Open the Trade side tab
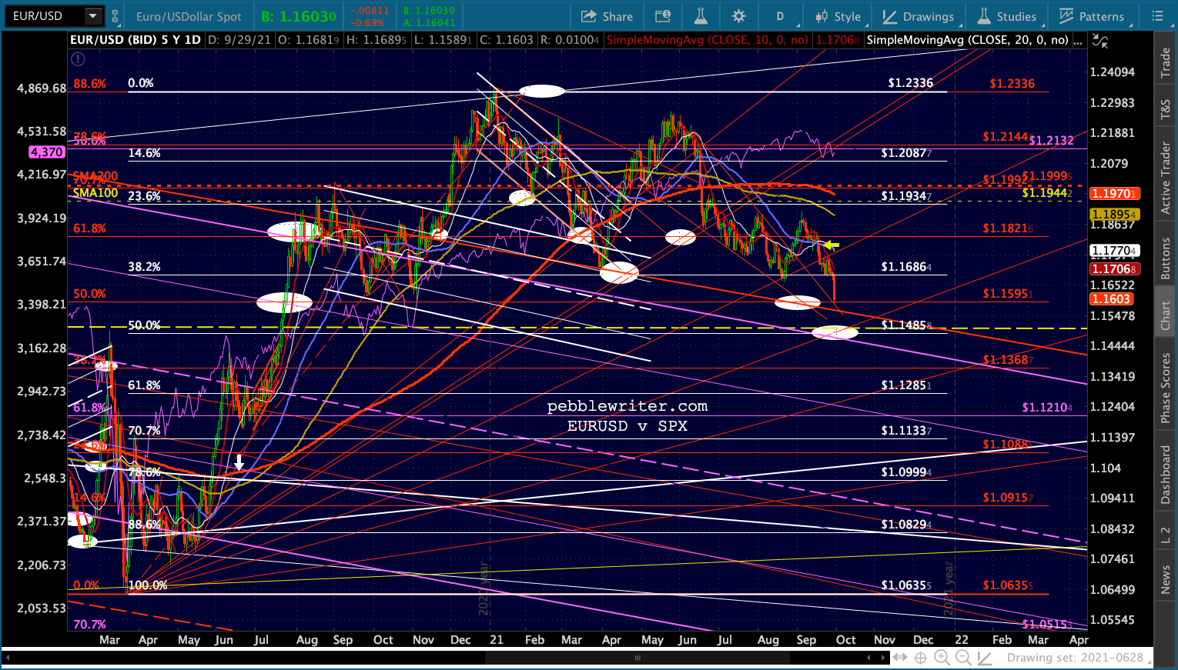This screenshot has width=1178, height=670. [x=1165, y=63]
